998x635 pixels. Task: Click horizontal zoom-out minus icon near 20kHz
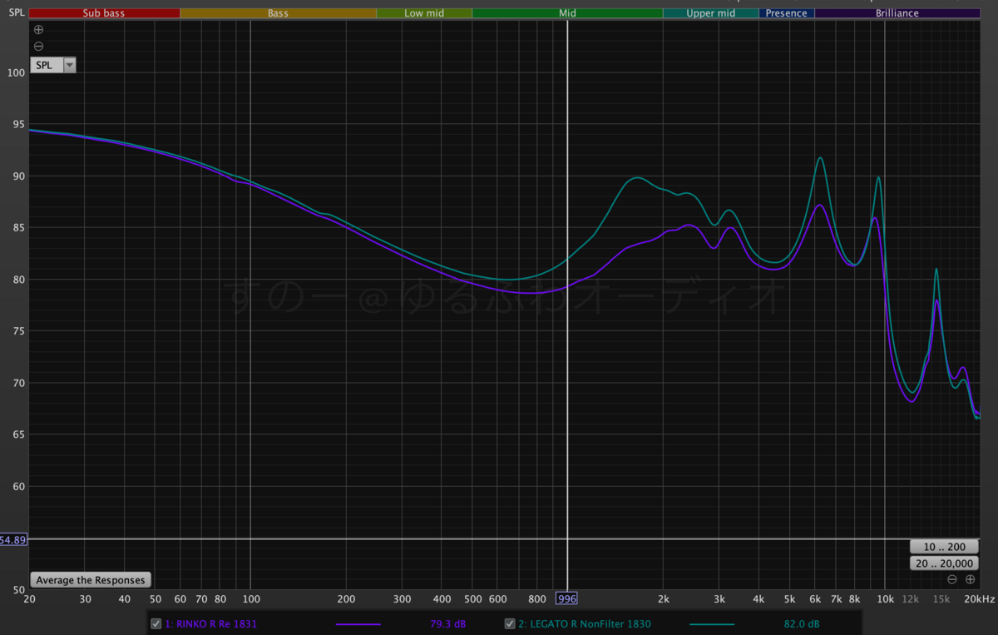click(951, 579)
